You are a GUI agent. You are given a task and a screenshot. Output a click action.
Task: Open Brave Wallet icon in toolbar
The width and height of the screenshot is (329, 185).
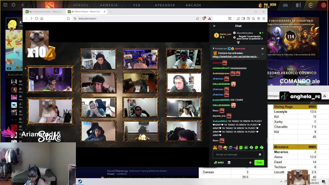click(x=248, y=18)
